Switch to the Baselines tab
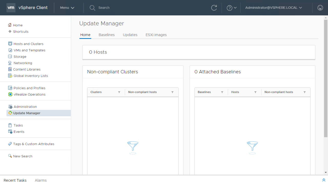This screenshot has width=328, height=184. click(x=107, y=35)
